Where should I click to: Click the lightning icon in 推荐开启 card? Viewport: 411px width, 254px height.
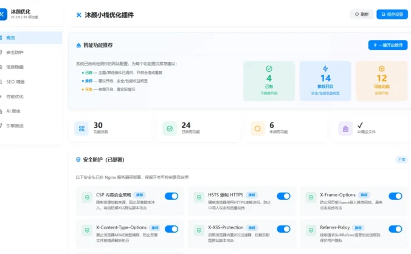(325, 69)
